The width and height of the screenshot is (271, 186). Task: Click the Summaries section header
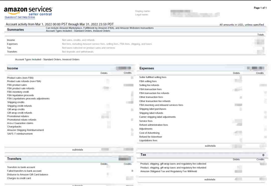point(16,30)
